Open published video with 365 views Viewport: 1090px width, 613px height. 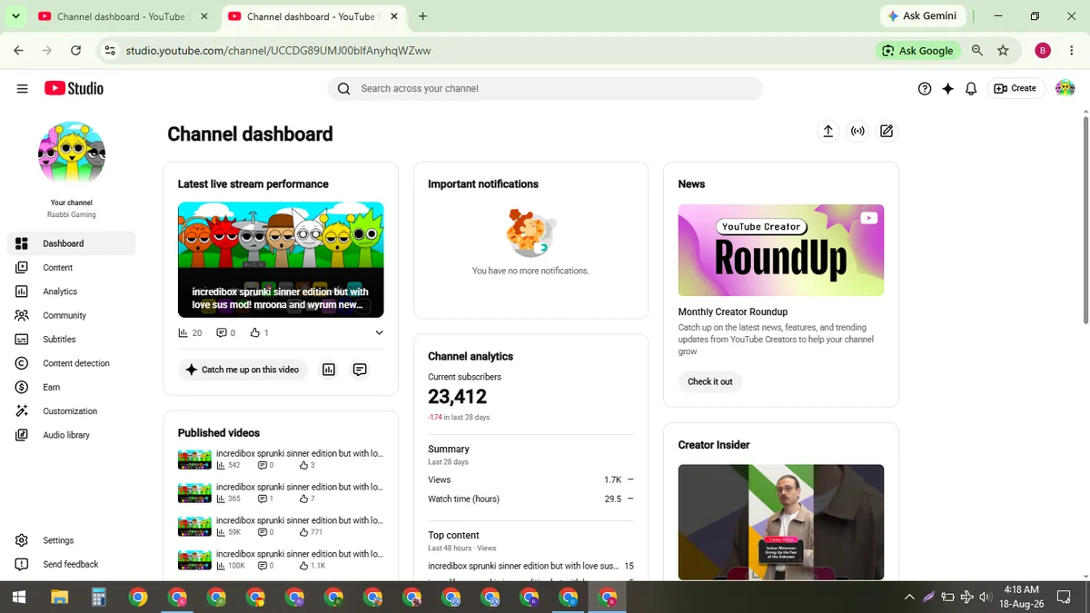click(x=281, y=492)
